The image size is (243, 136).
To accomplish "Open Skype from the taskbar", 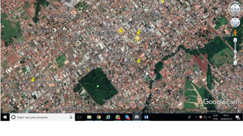I will 127,117.
